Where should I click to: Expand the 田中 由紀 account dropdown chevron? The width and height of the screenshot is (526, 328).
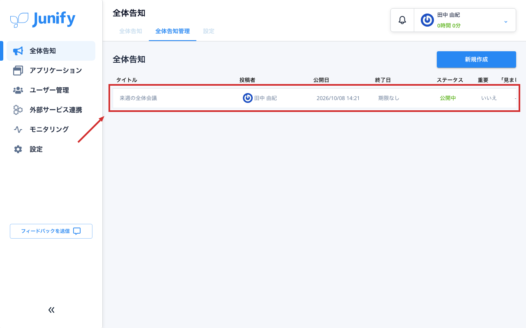point(506,21)
